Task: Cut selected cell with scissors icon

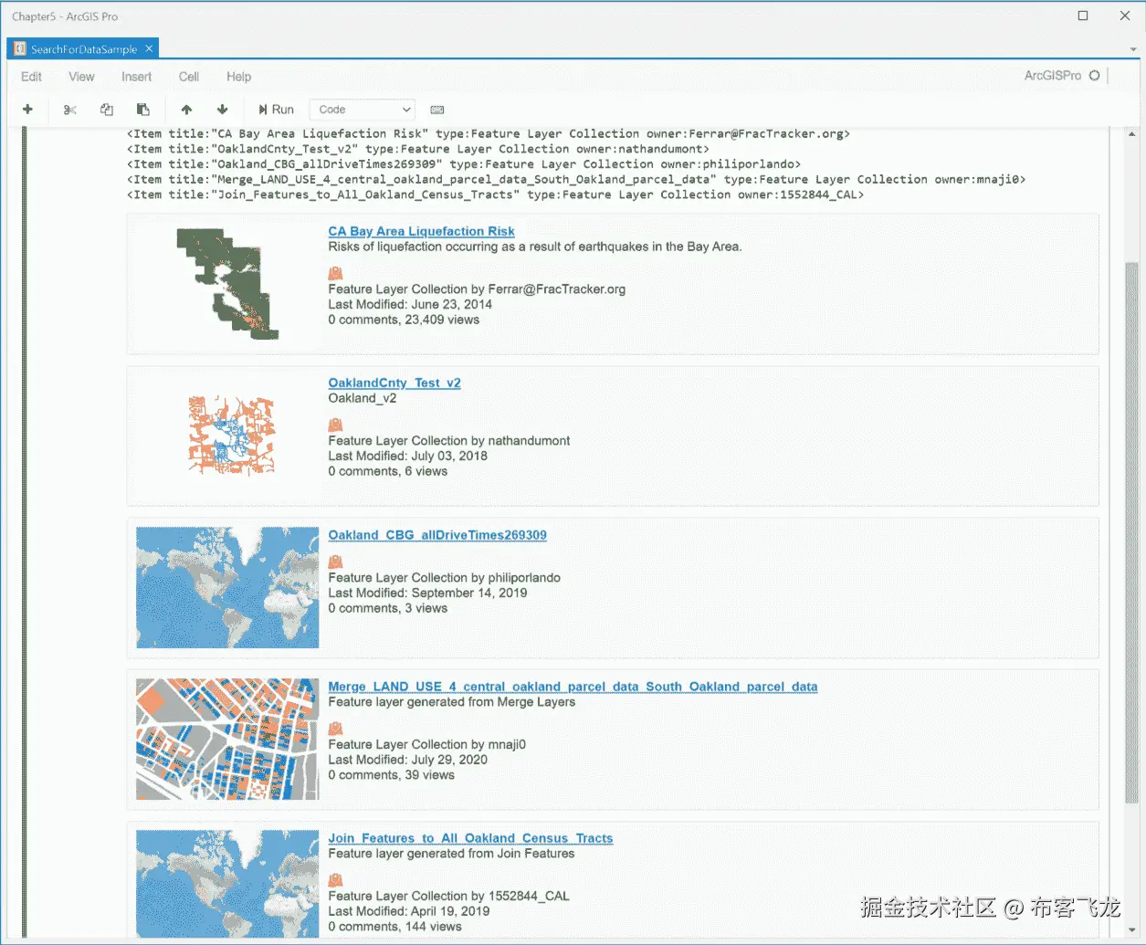Action: [70, 110]
